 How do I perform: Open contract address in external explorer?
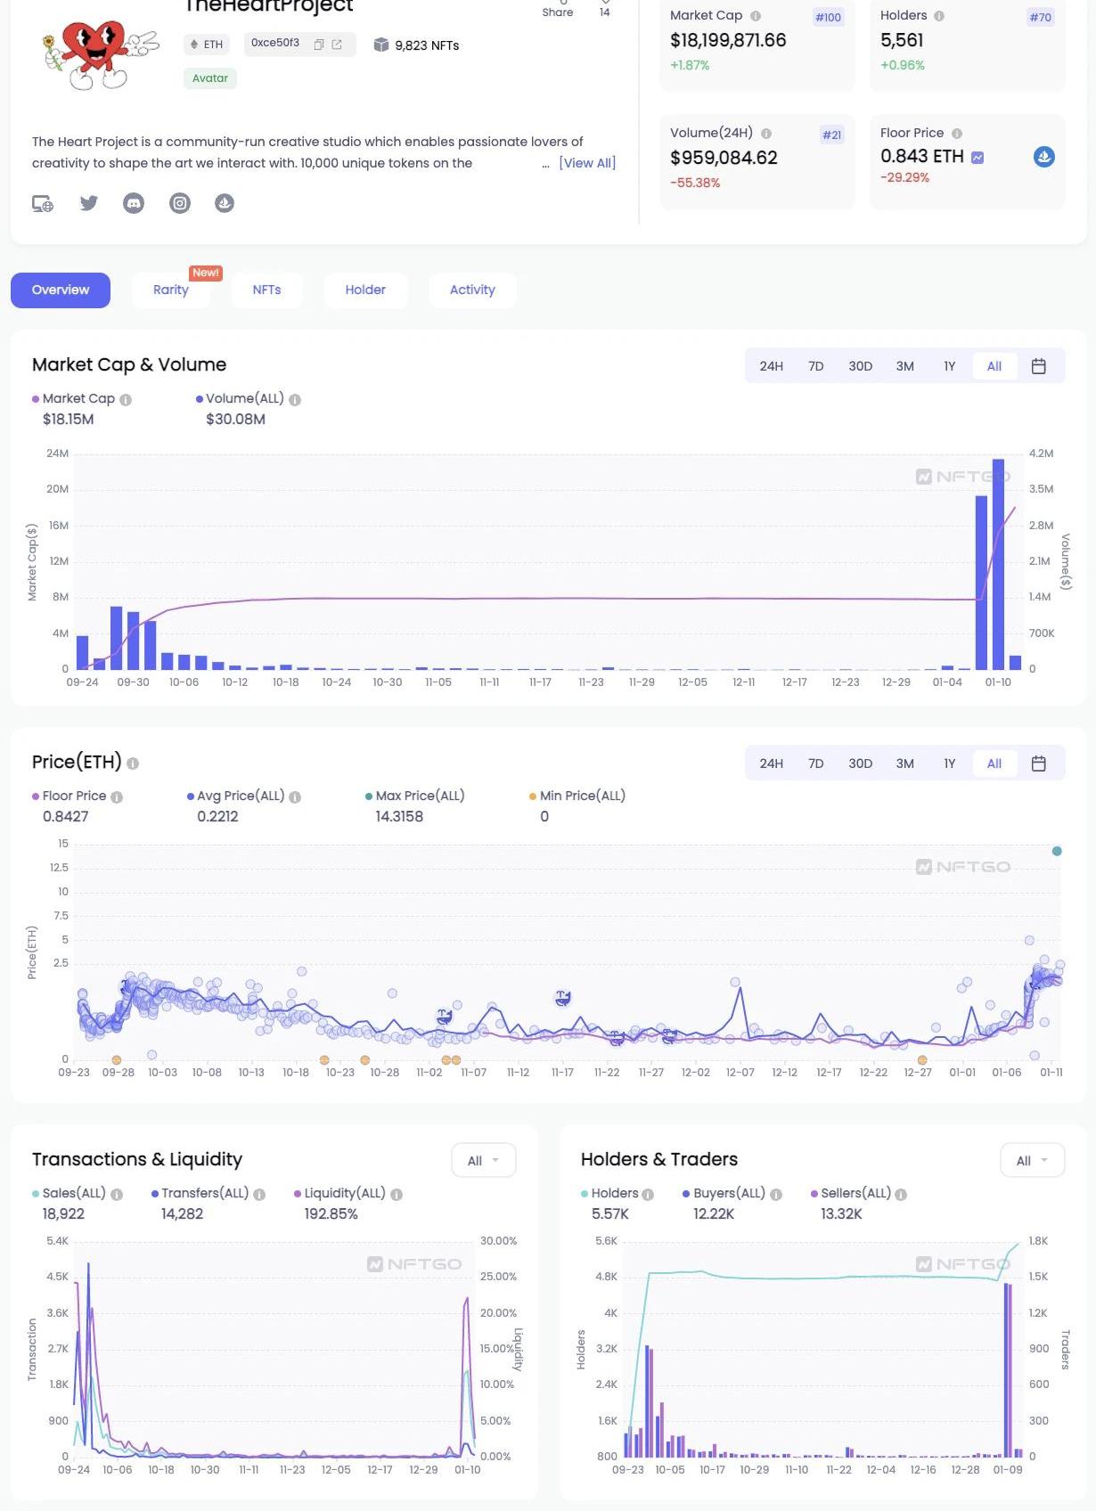[337, 45]
